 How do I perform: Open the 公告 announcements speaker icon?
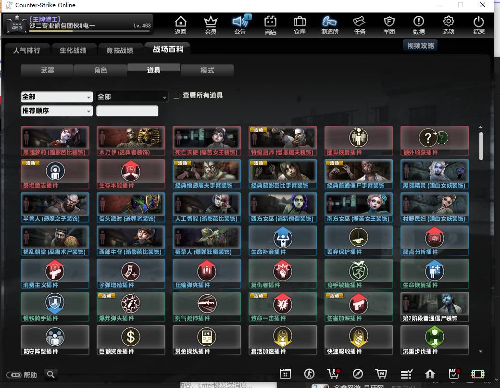point(240,25)
